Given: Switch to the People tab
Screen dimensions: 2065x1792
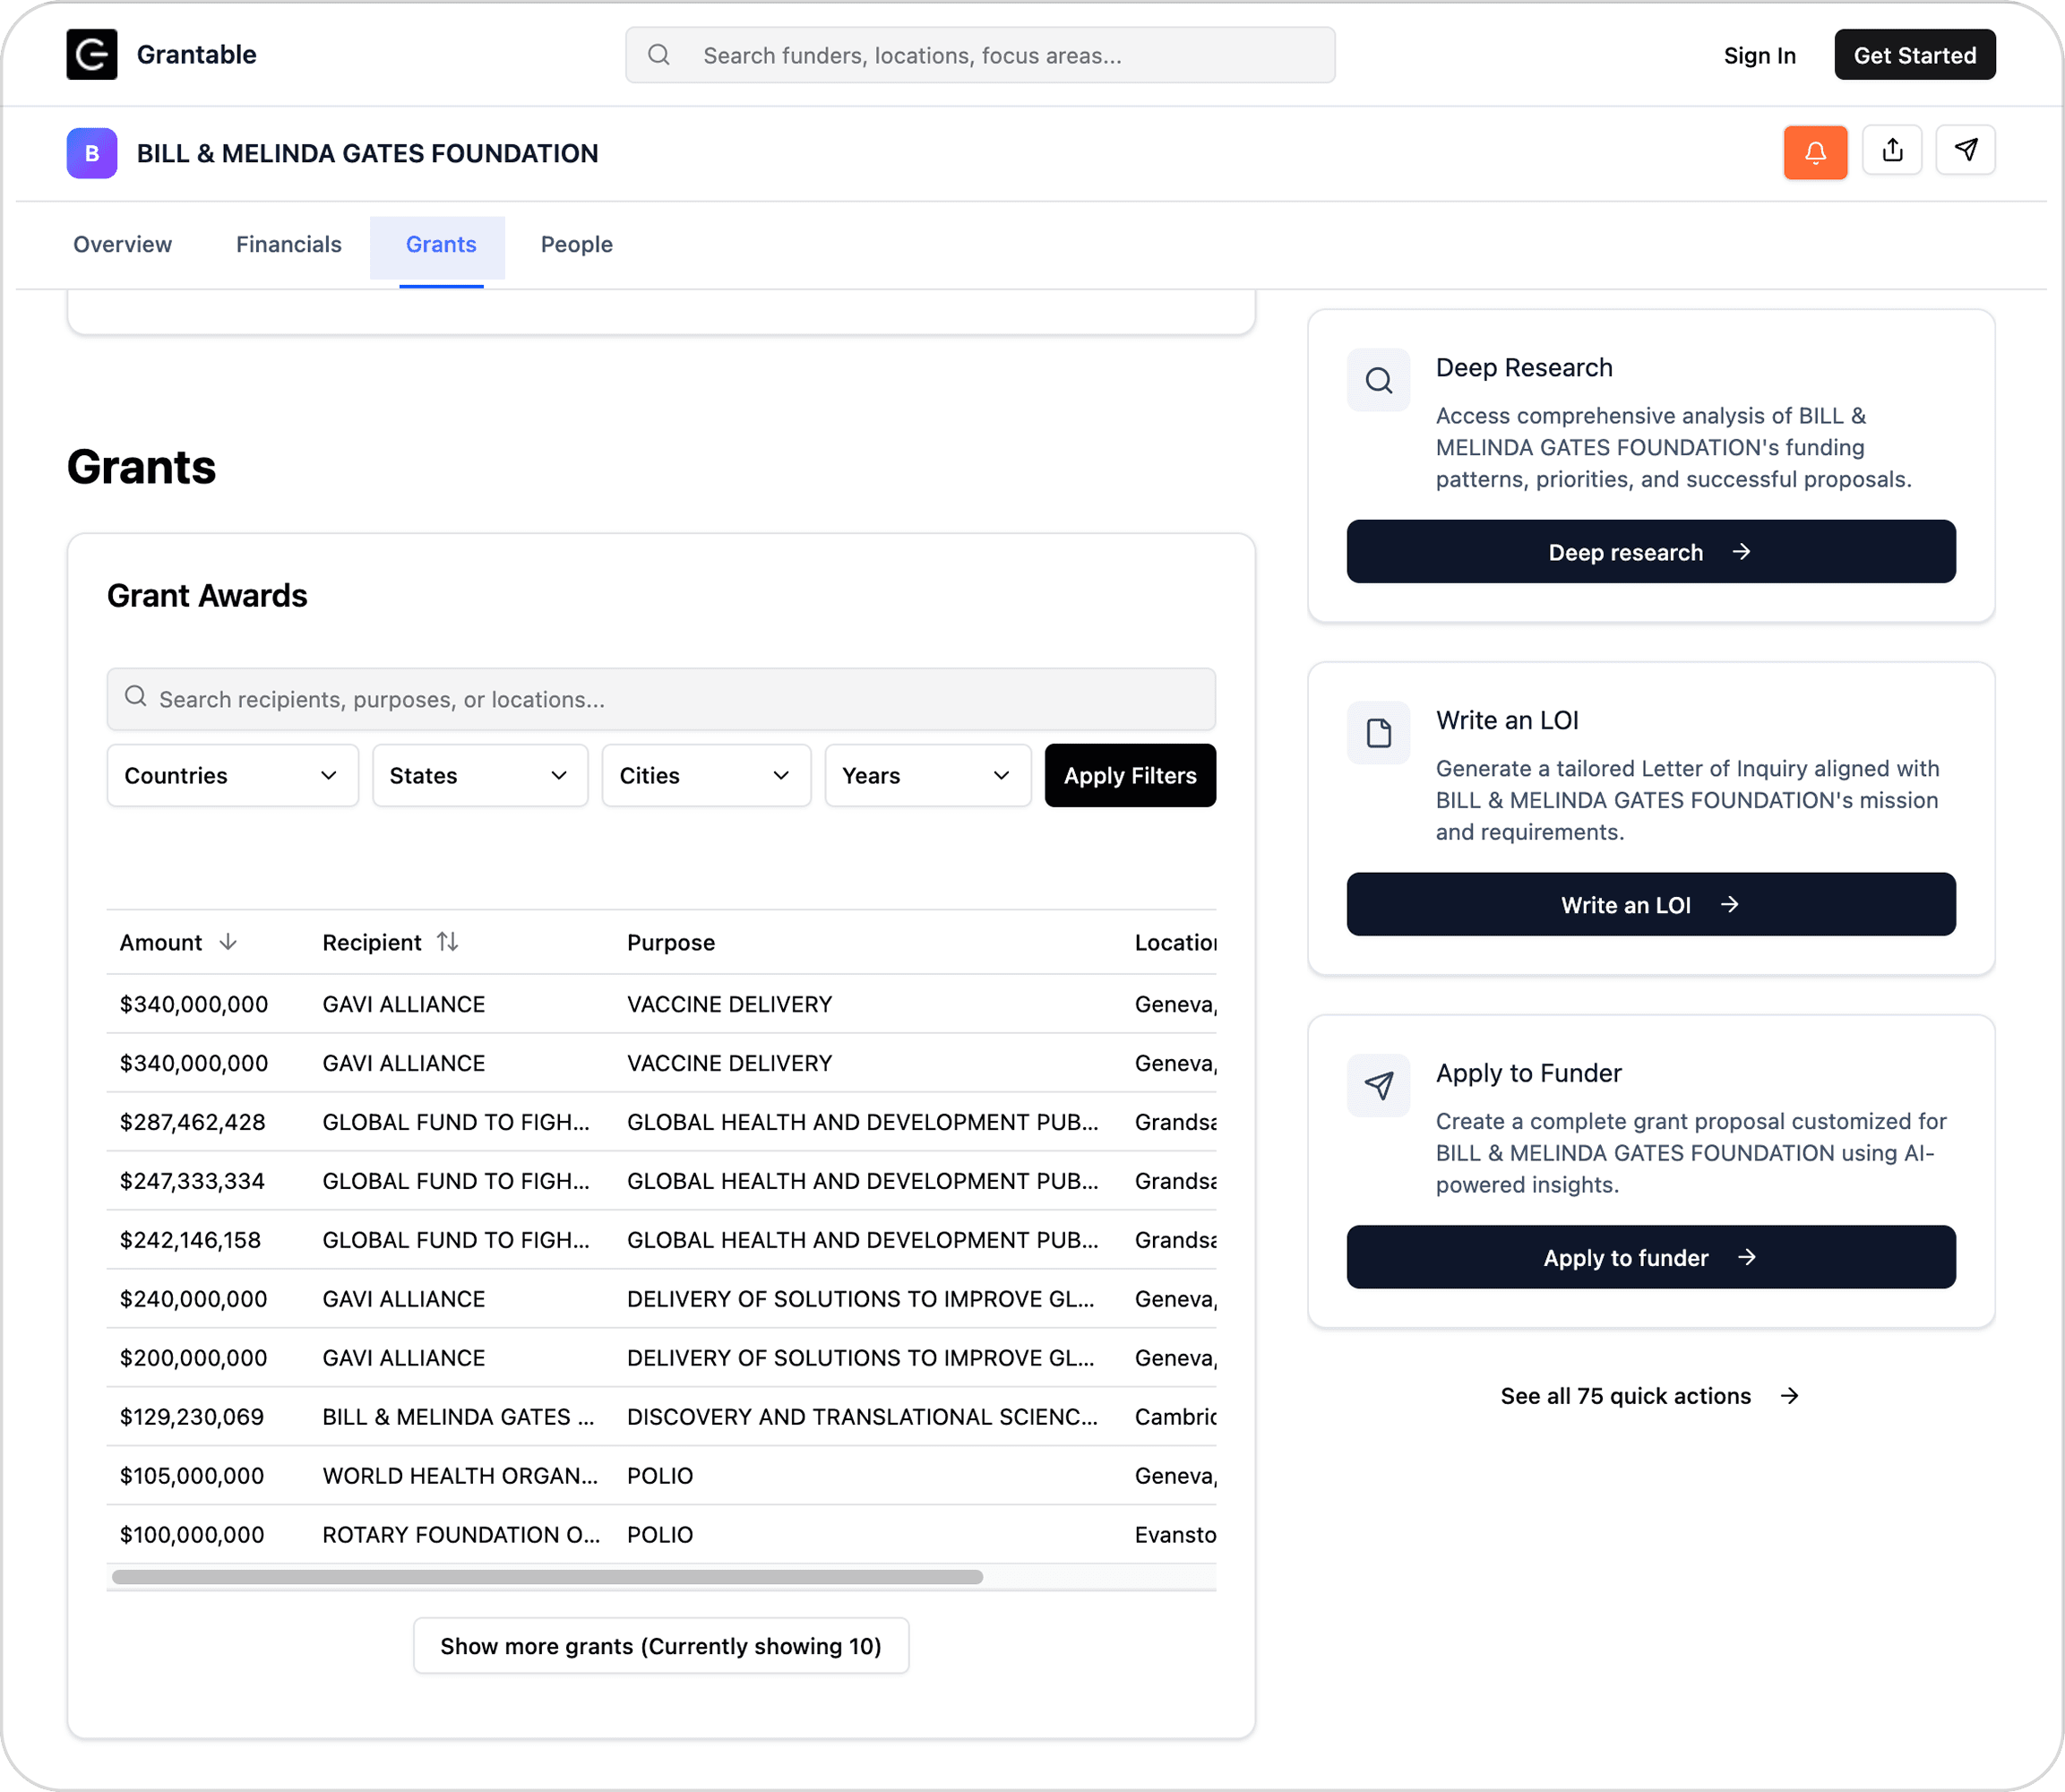Looking at the screenshot, I should click(x=576, y=245).
